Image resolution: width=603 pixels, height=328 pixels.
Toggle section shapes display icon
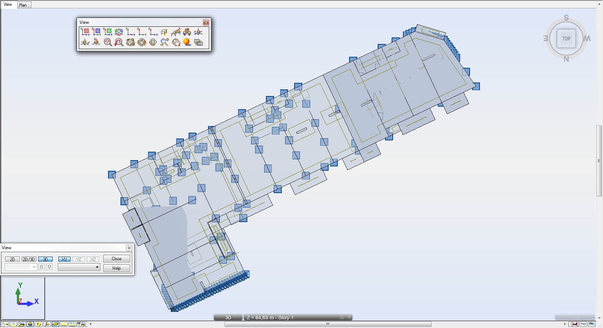(x=39, y=324)
